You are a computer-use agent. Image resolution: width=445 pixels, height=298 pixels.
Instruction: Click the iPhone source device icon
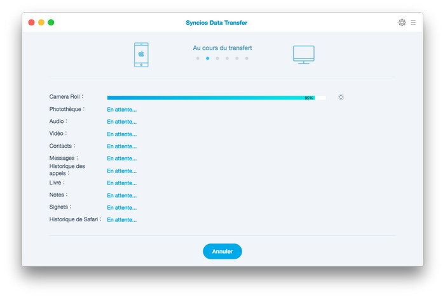(141, 55)
